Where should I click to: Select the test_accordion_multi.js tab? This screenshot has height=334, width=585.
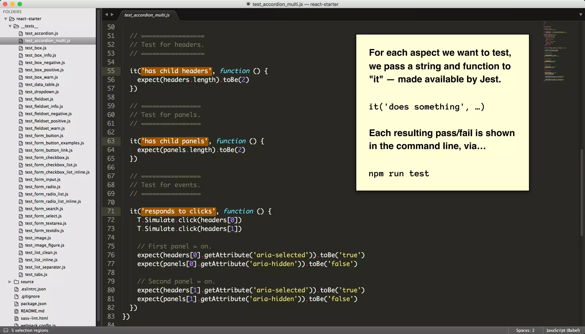click(147, 15)
